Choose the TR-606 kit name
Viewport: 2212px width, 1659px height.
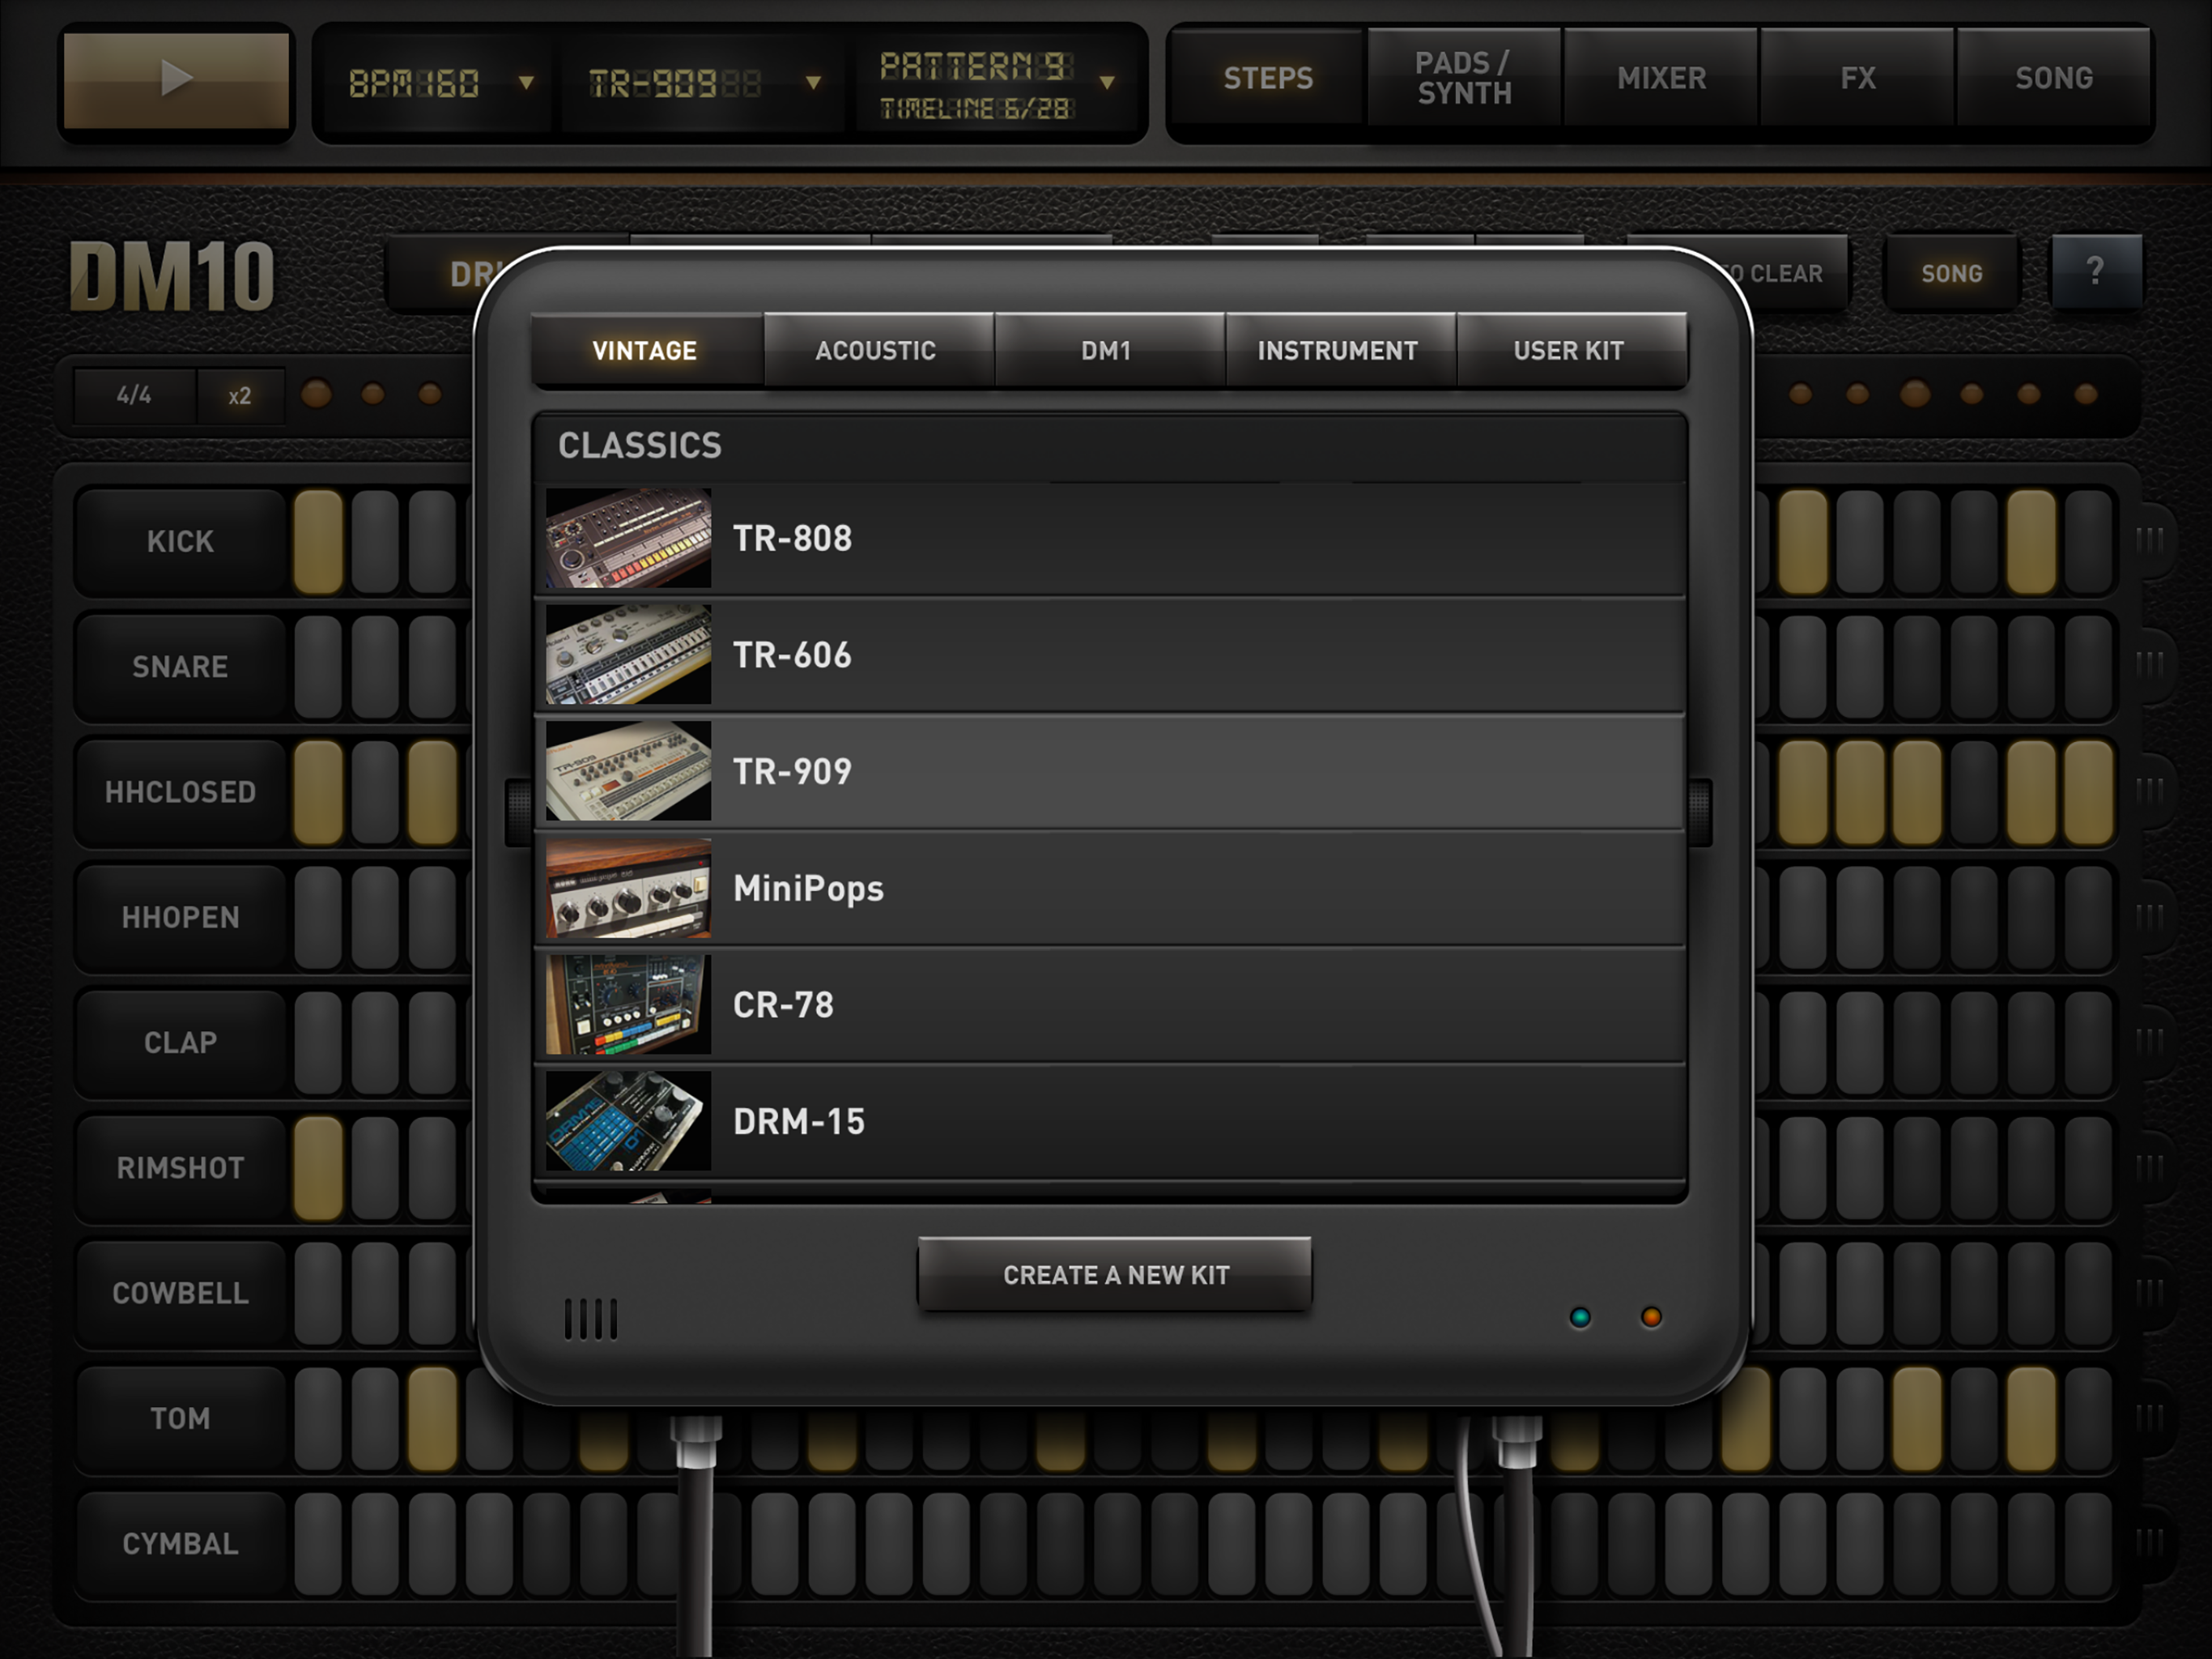[793, 655]
